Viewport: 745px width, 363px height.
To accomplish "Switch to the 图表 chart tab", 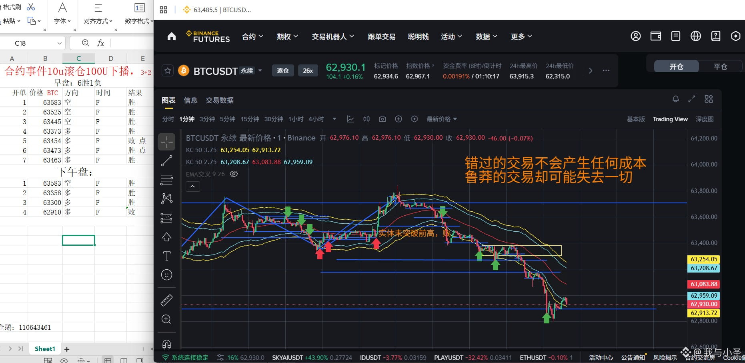I will pos(168,100).
